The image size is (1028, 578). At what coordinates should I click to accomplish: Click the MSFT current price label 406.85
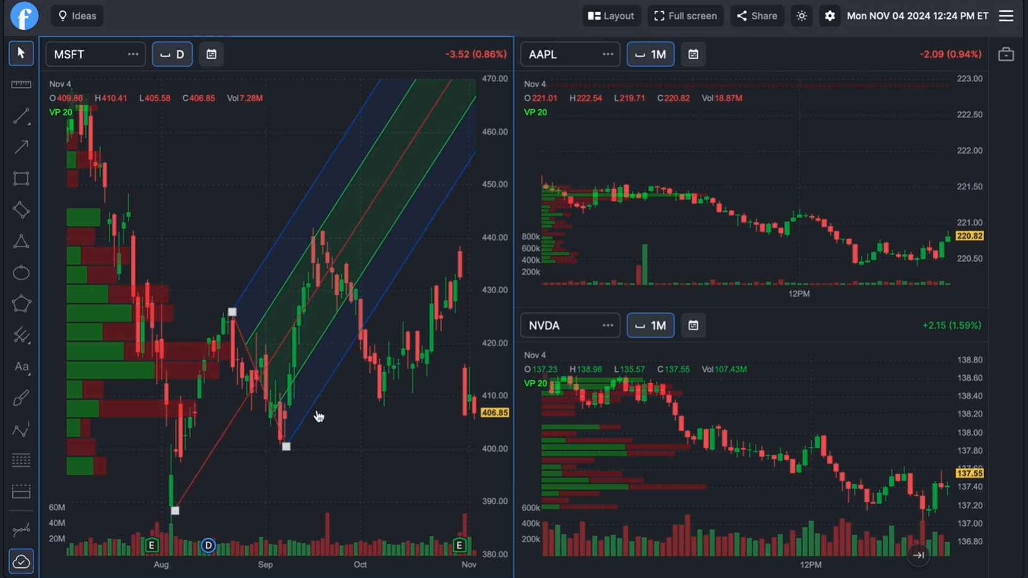tap(495, 413)
